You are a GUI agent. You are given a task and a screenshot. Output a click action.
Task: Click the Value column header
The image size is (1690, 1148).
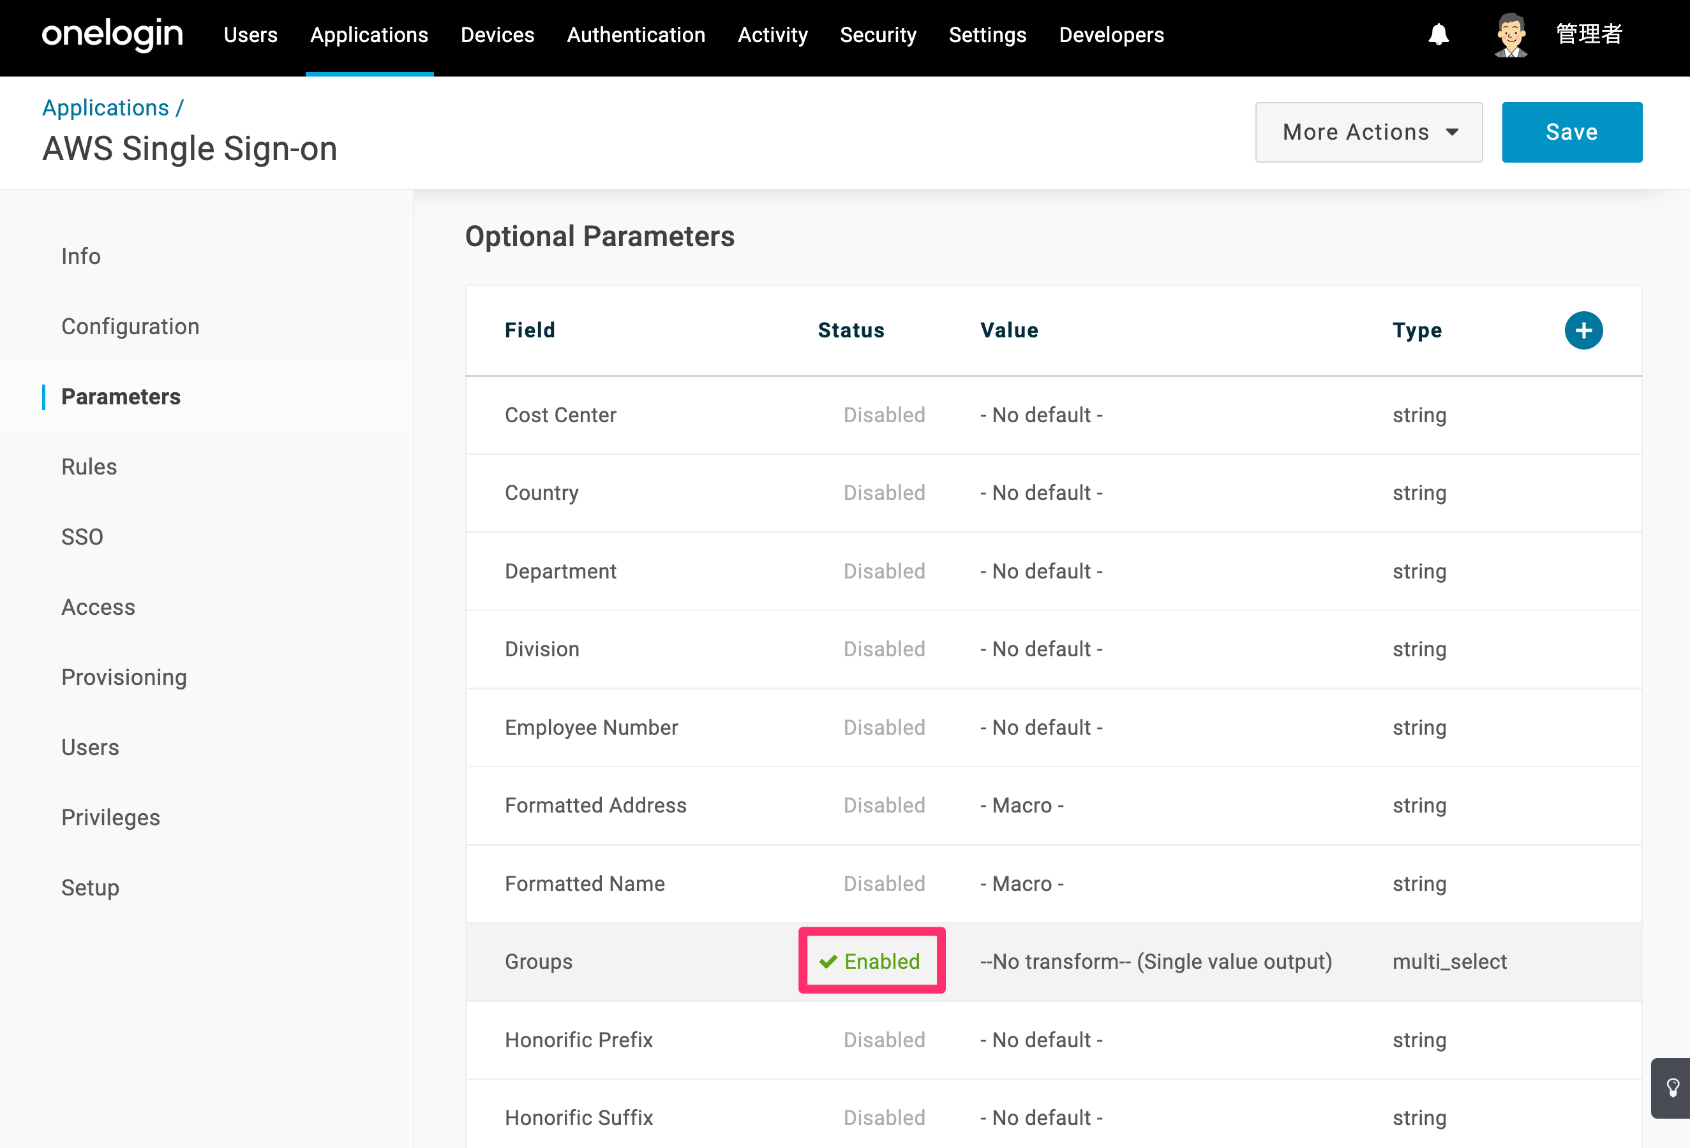1010,330
